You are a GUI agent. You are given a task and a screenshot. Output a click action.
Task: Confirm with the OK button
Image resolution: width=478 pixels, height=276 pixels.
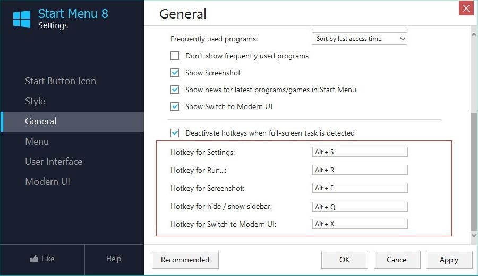[x=345, y=260]
